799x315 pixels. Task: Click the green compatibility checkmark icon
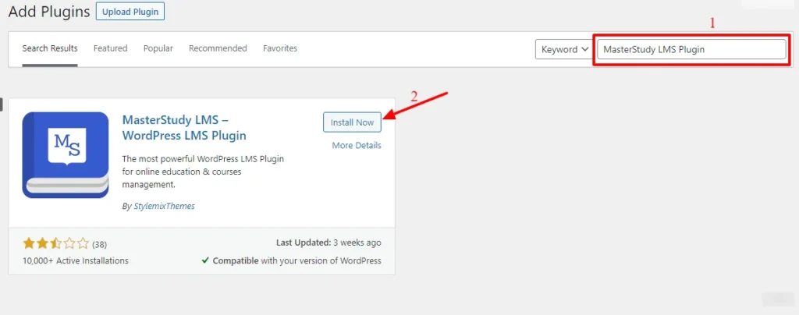[x=205, y=260]
